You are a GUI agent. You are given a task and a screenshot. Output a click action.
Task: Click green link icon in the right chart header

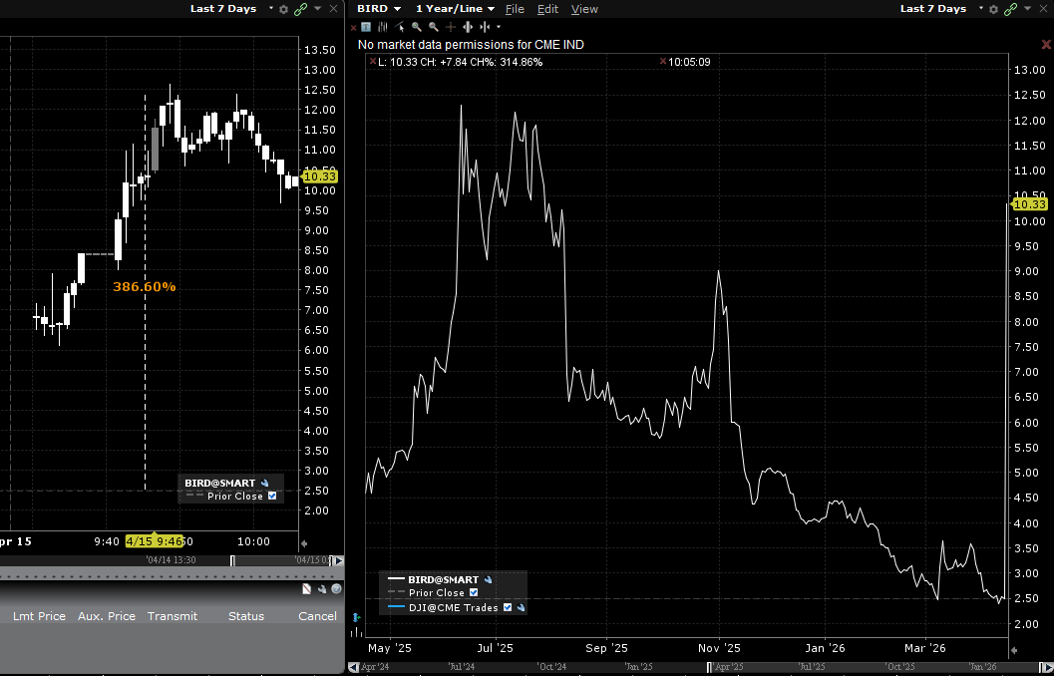pyautogui.click(x=1010, y=9)
